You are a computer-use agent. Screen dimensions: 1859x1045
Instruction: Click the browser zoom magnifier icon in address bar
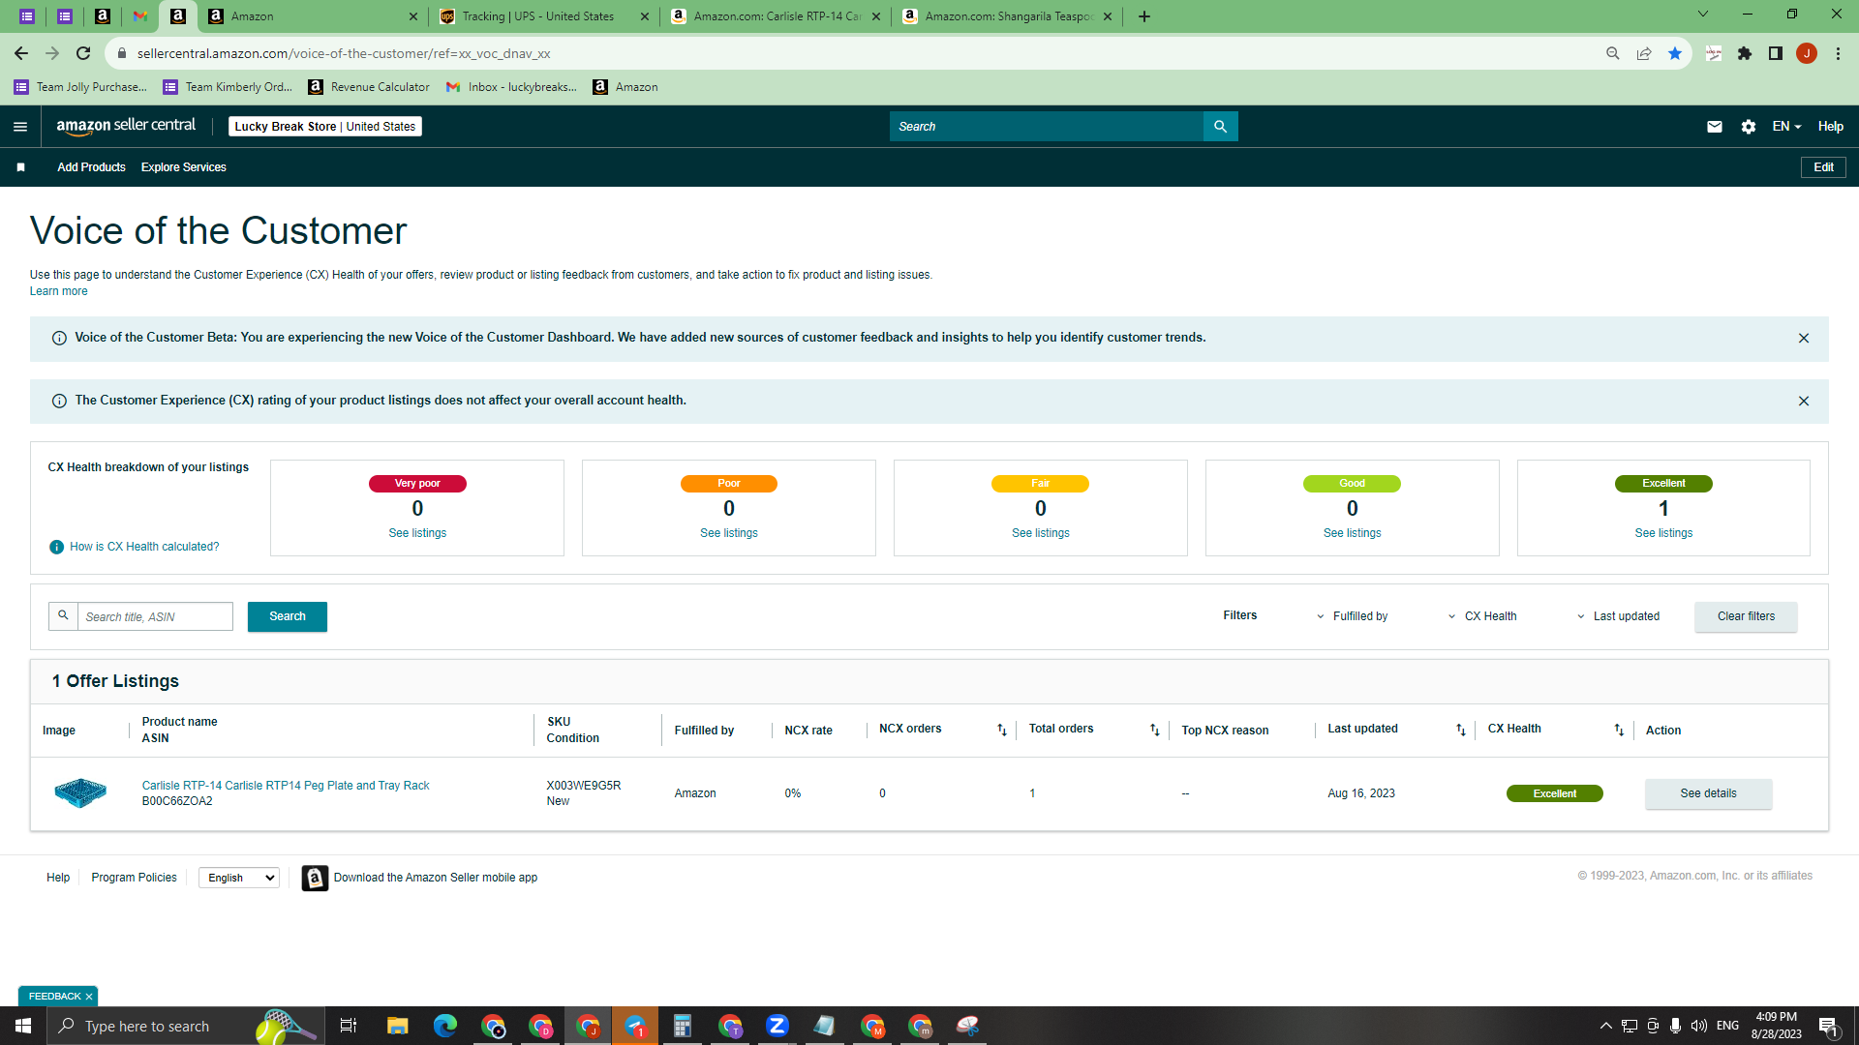click(x=1612, y=54)
